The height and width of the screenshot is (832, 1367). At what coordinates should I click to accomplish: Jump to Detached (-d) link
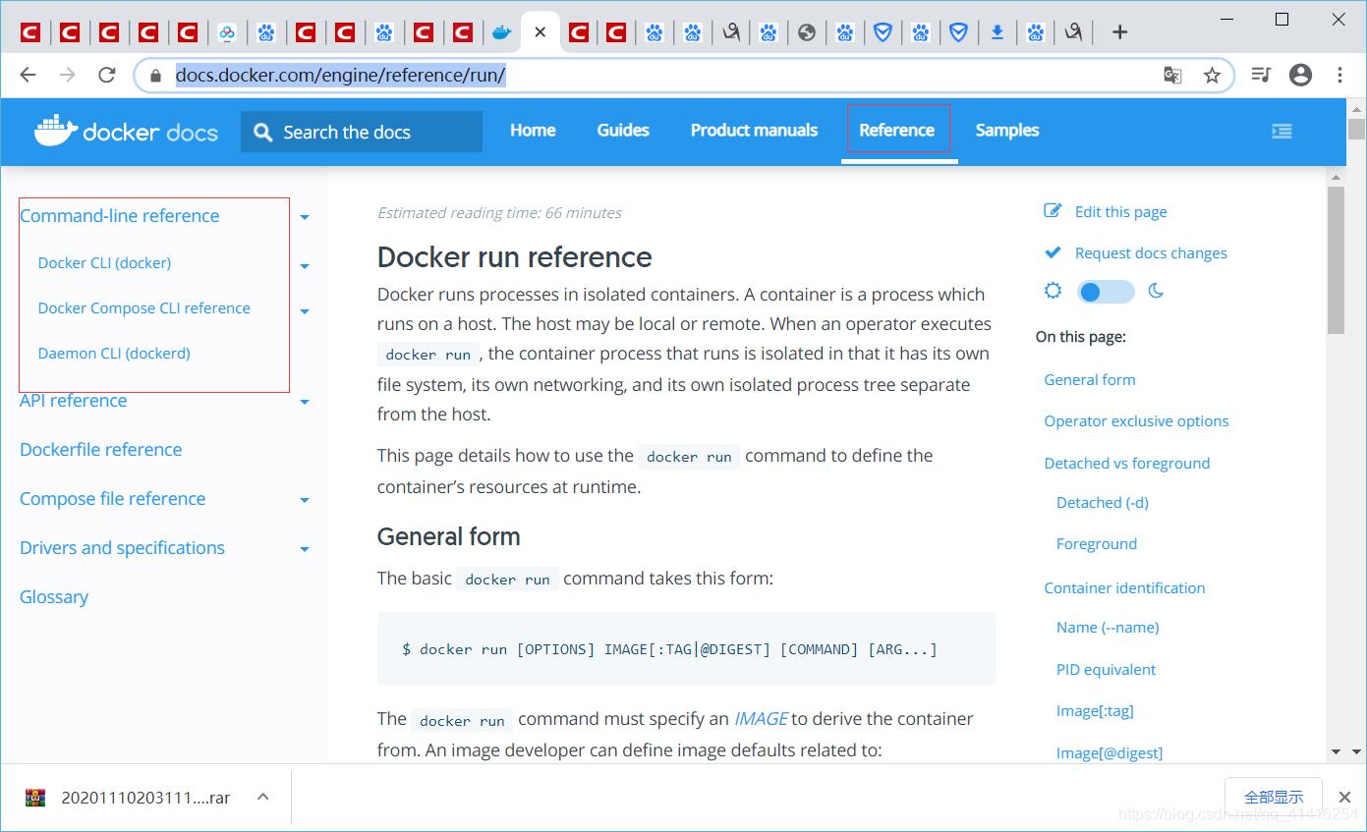click(1103, 502)
